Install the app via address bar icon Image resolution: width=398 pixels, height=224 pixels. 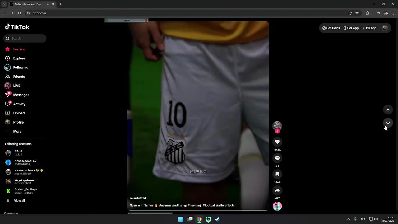(350, 13)
